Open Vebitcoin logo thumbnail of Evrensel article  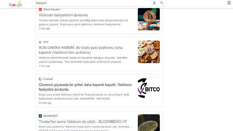pos(149,88)
